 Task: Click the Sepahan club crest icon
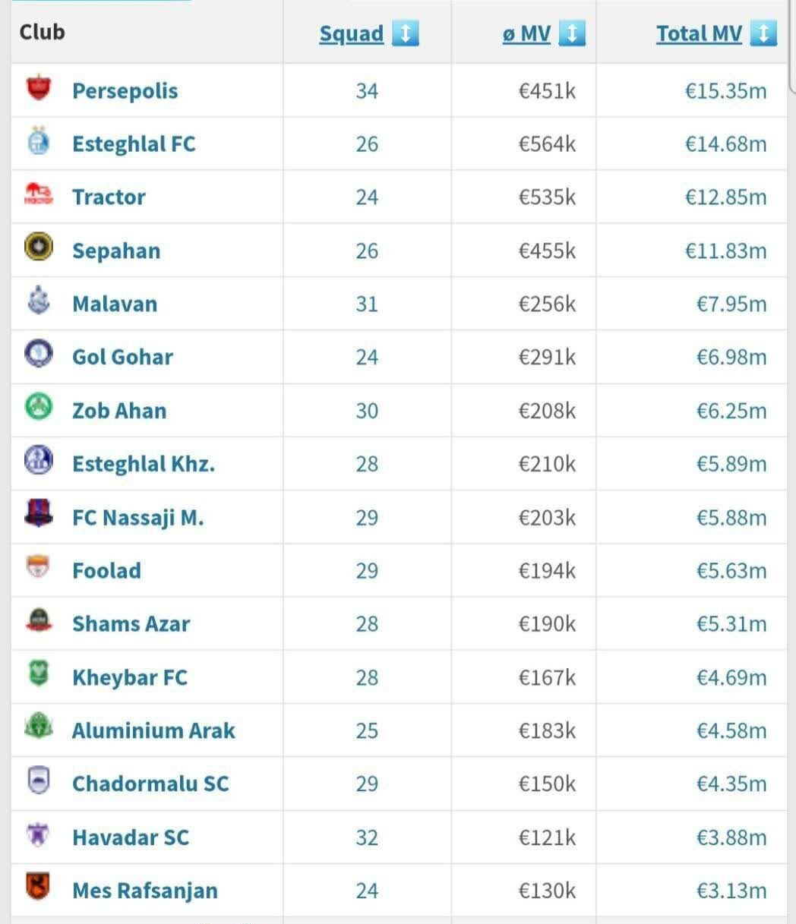pos(38,248)
